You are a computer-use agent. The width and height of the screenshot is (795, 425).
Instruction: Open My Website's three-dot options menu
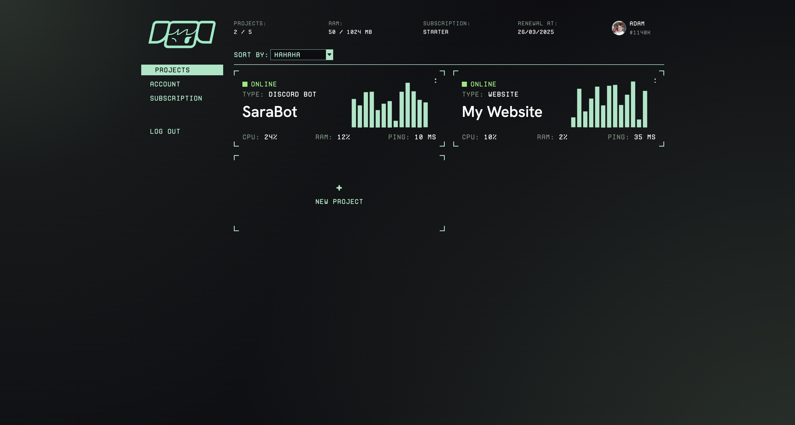(x=655, y=81)
